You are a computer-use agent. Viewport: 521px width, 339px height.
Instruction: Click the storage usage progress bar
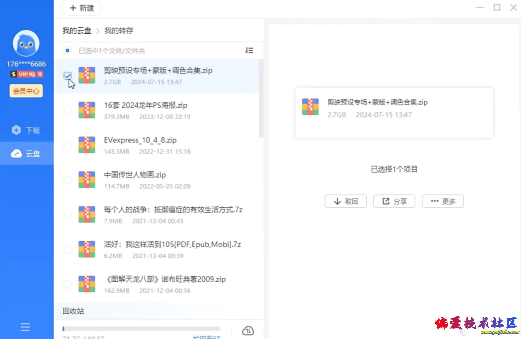[141, 329]
